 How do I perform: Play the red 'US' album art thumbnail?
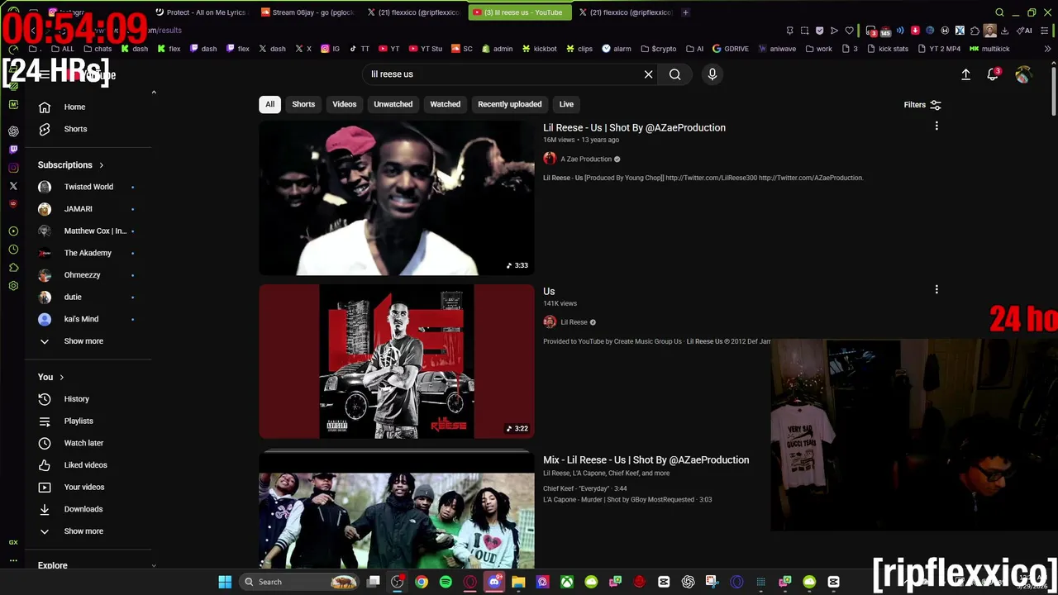(x=397, y=361)
